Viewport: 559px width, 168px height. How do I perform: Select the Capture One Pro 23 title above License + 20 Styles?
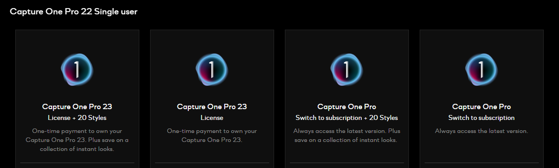coord(77,107)
